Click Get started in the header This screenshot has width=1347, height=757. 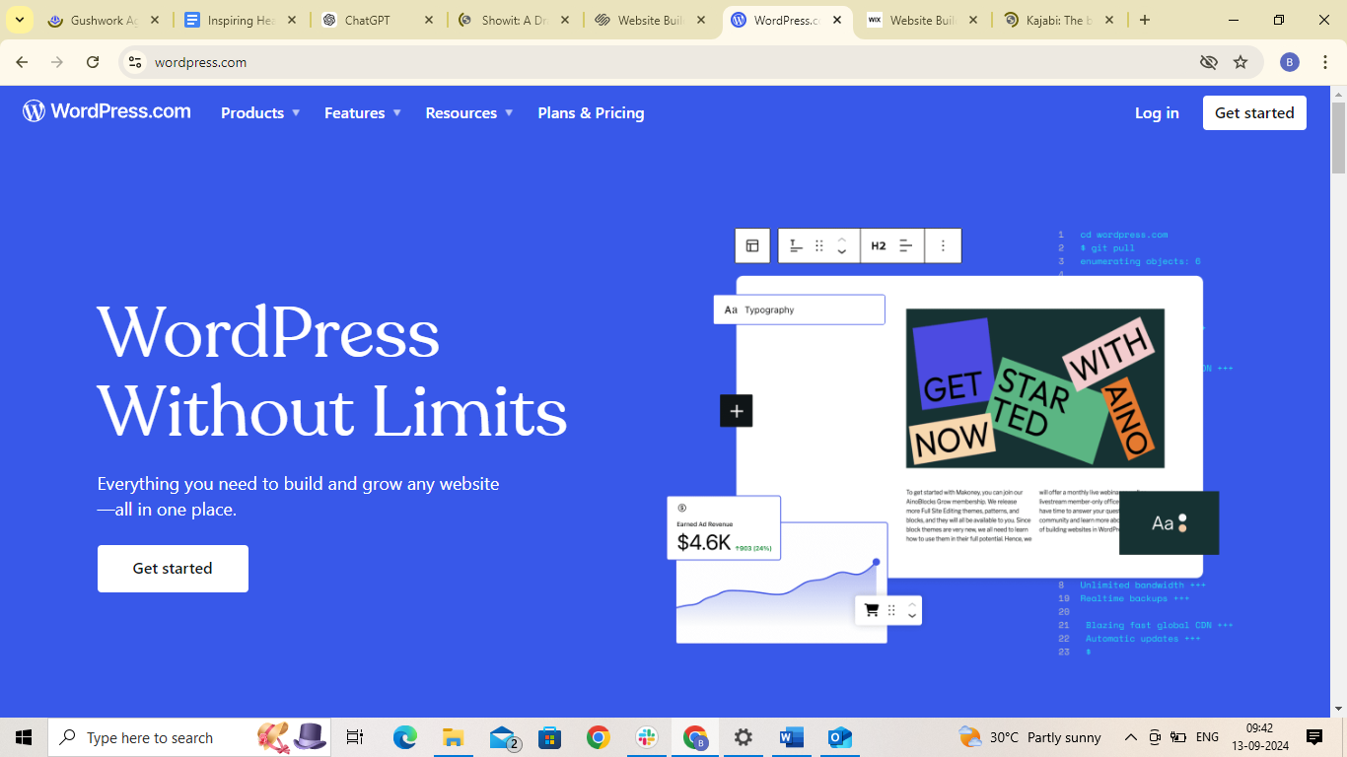(x=1254, y=112)
